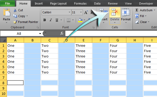This screenshot has height=97, width=157.
Task: Switch to the View tab
Action: pos(128,3)
